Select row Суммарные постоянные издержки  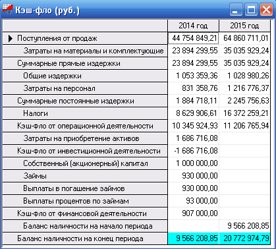coord(85,101)
